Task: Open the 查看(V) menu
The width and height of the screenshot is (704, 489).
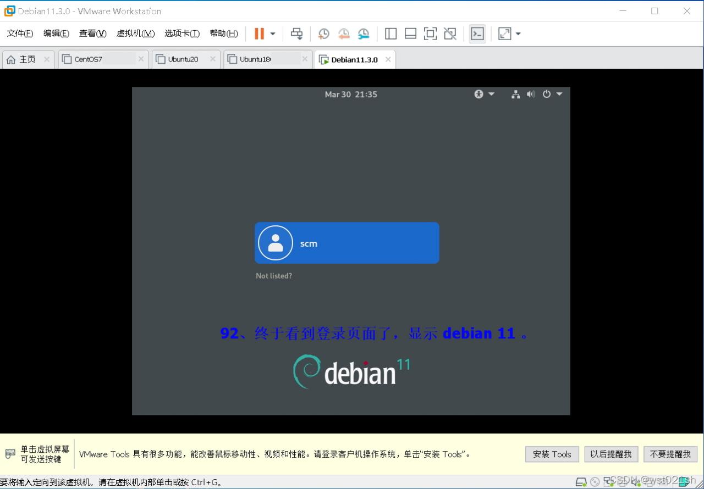Action: (x=92, y=34)
